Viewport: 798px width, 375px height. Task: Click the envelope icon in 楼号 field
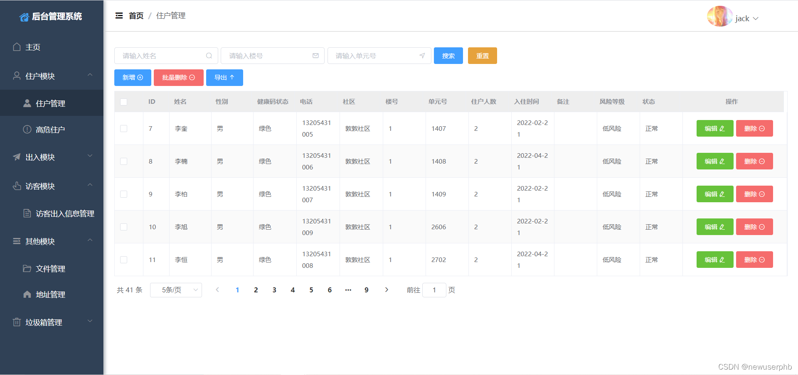(315, 56)
